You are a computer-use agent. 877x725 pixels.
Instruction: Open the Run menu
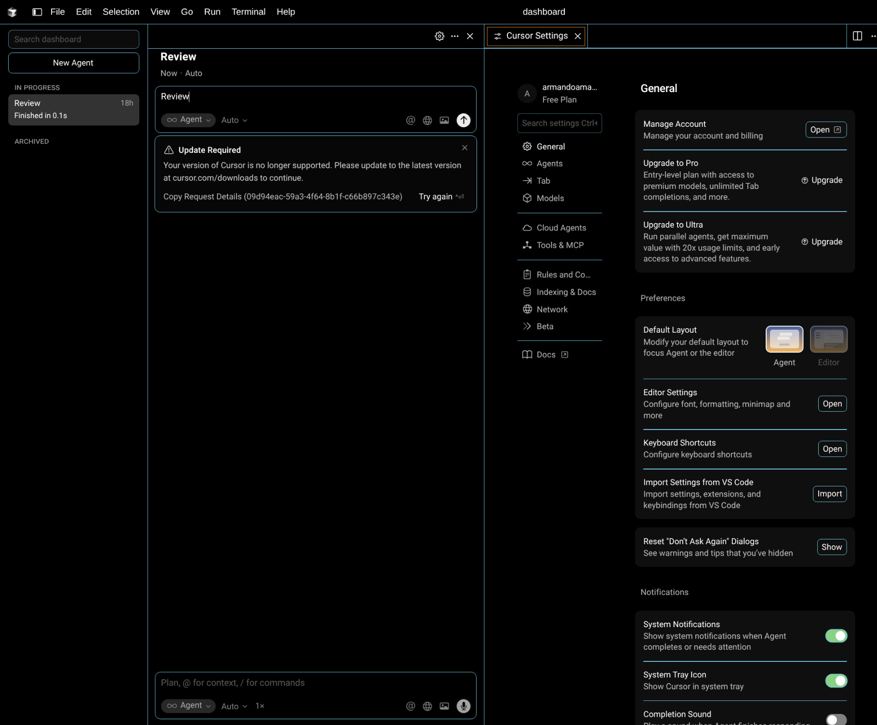coord(212,12)
